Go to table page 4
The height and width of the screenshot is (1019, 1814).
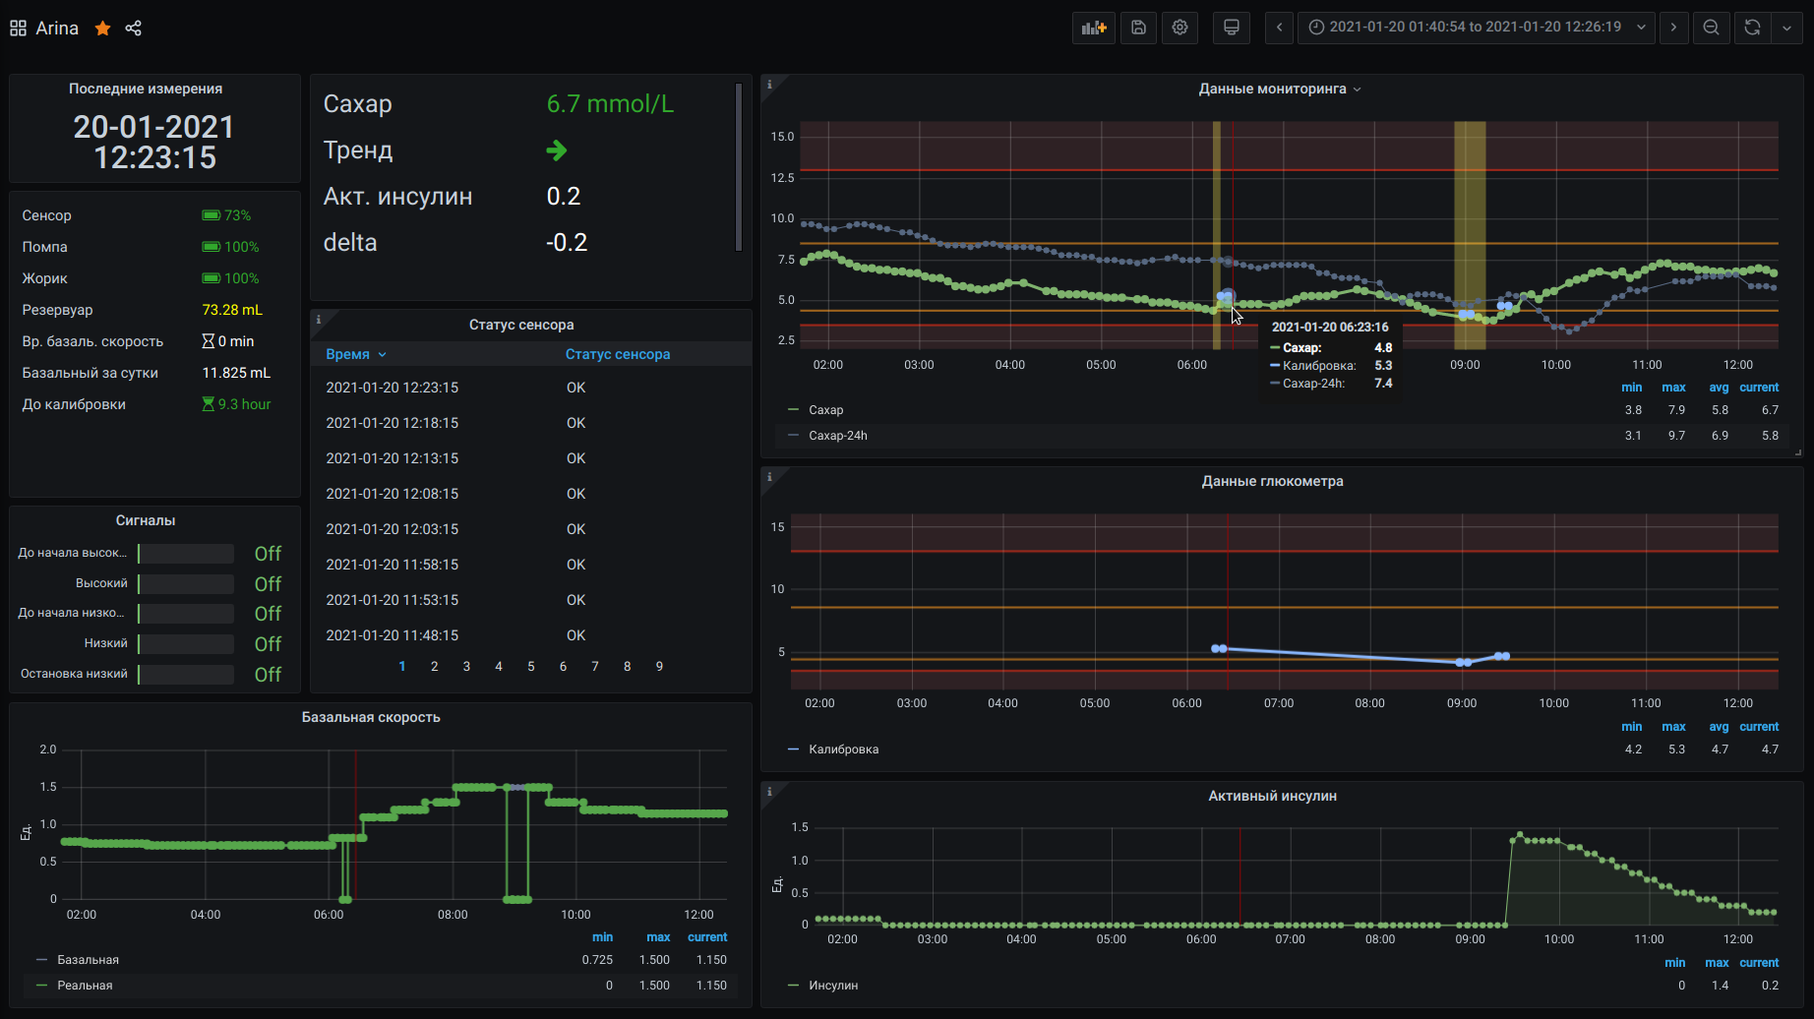tap(499, 667)
